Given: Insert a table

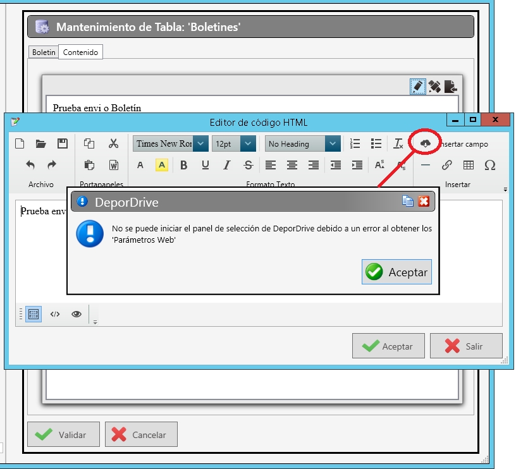Looking at the screenshot, I should pos(469,165).
